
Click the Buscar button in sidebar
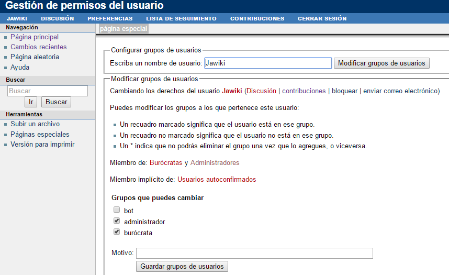pos(56,102)
